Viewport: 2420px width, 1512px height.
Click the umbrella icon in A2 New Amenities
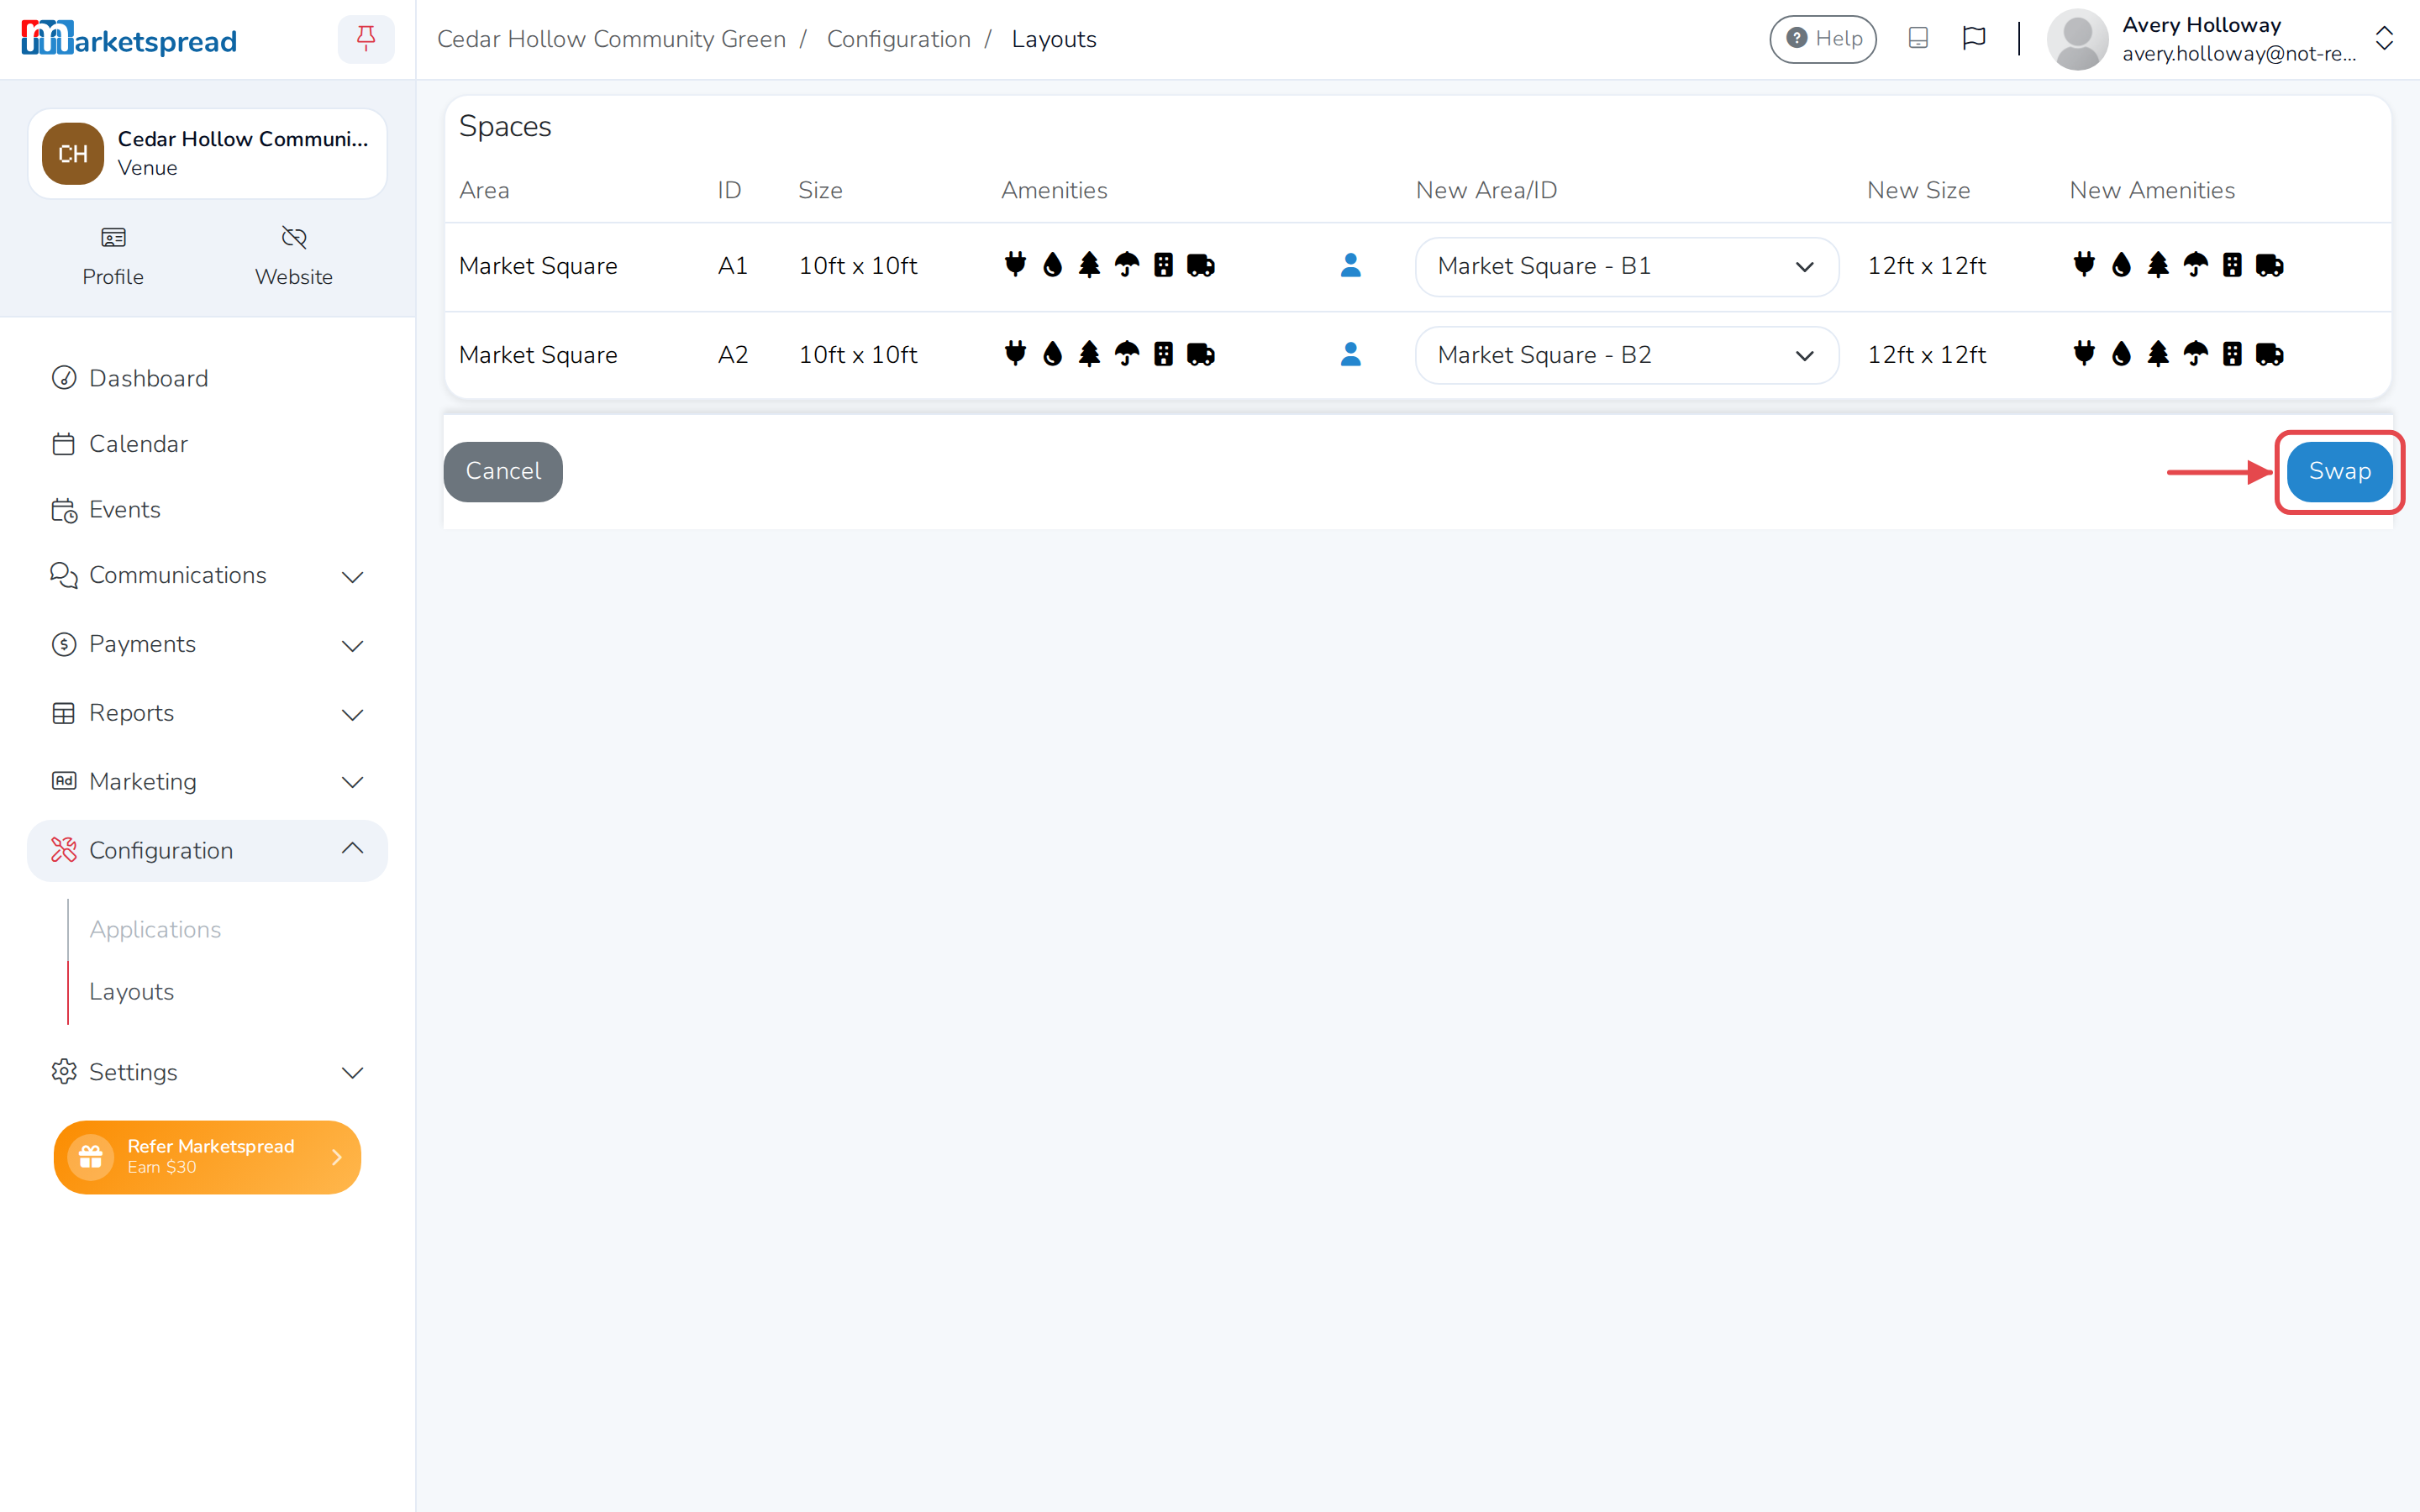coord(2195,354)
